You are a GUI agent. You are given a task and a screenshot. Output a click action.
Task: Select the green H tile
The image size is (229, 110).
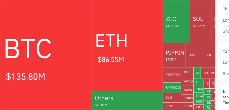coord(198,82)
